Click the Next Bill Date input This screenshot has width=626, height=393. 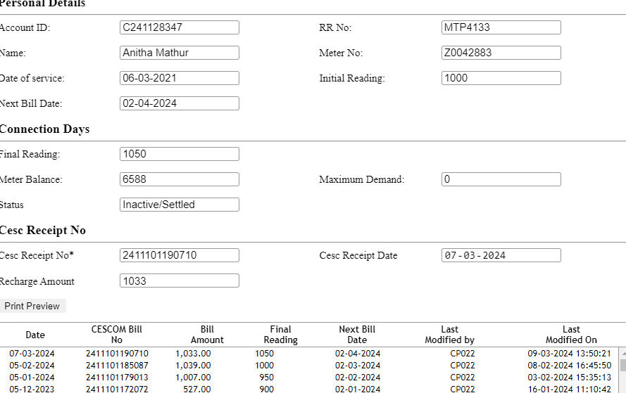(180, 103)
